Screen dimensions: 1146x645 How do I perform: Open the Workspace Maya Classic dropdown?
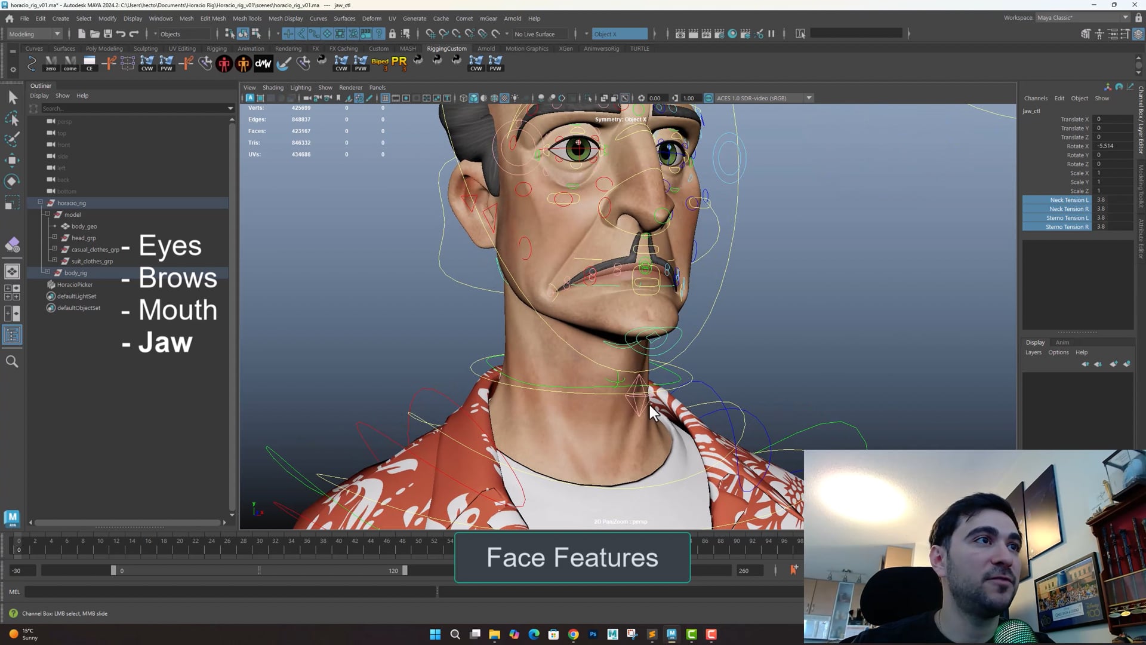[1082, 18]
